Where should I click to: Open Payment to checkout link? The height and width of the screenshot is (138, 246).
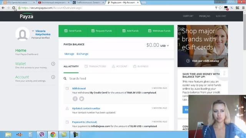85,122
